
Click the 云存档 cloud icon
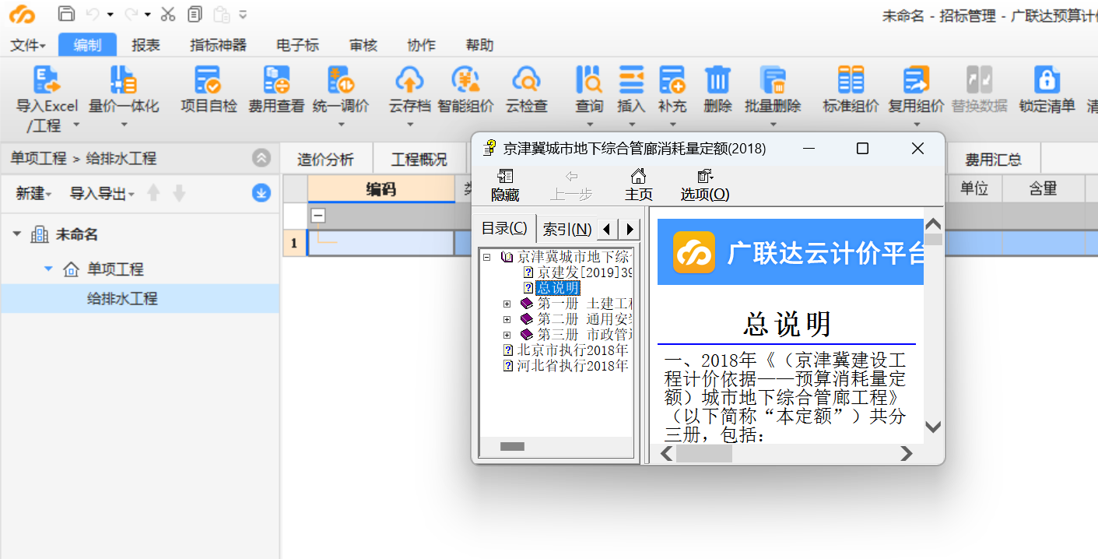[409, 80]
